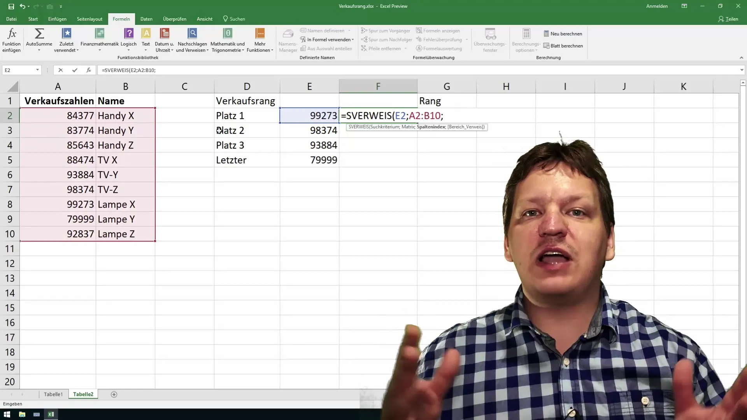The width and height of the screenshot is (747, 420).
Task: Click the Excel taskbar icon
Action: 51,414
